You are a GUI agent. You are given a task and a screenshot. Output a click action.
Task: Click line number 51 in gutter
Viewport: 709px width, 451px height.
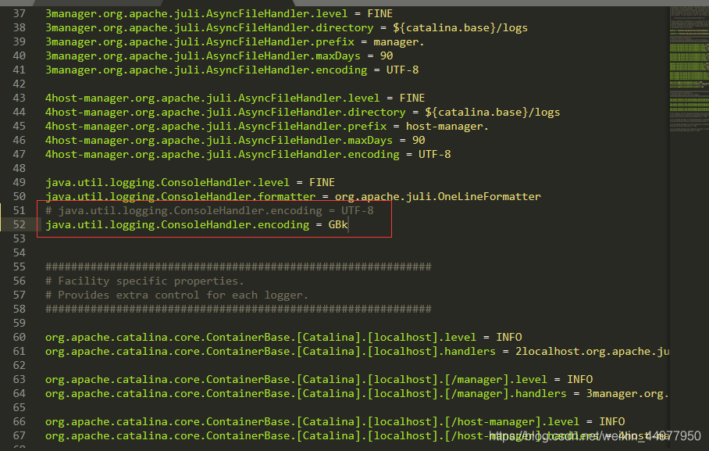click(19, 210)
